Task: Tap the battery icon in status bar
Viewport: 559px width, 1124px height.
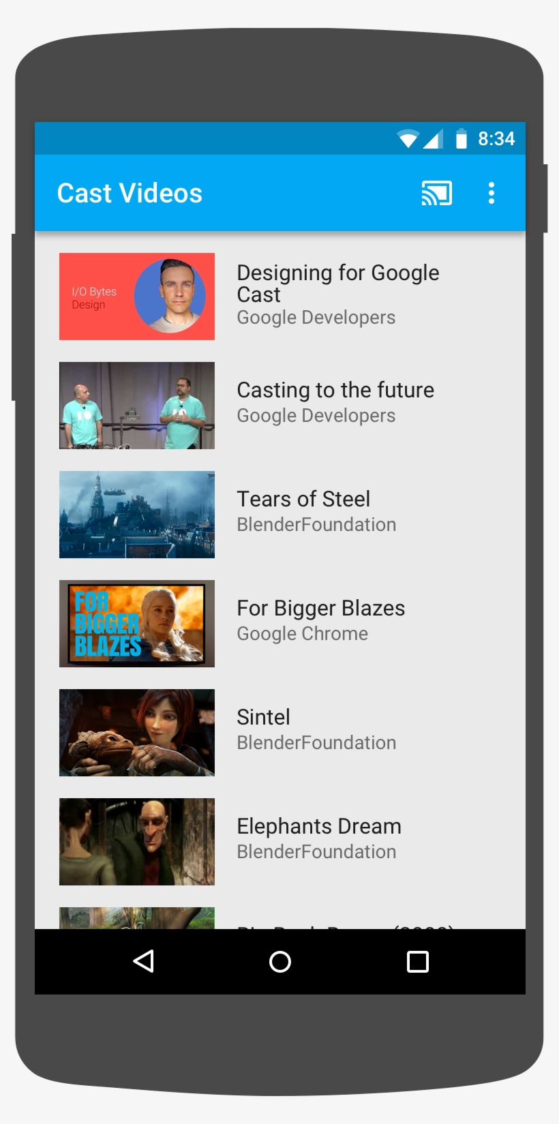Action: click(x=462, y=139)
